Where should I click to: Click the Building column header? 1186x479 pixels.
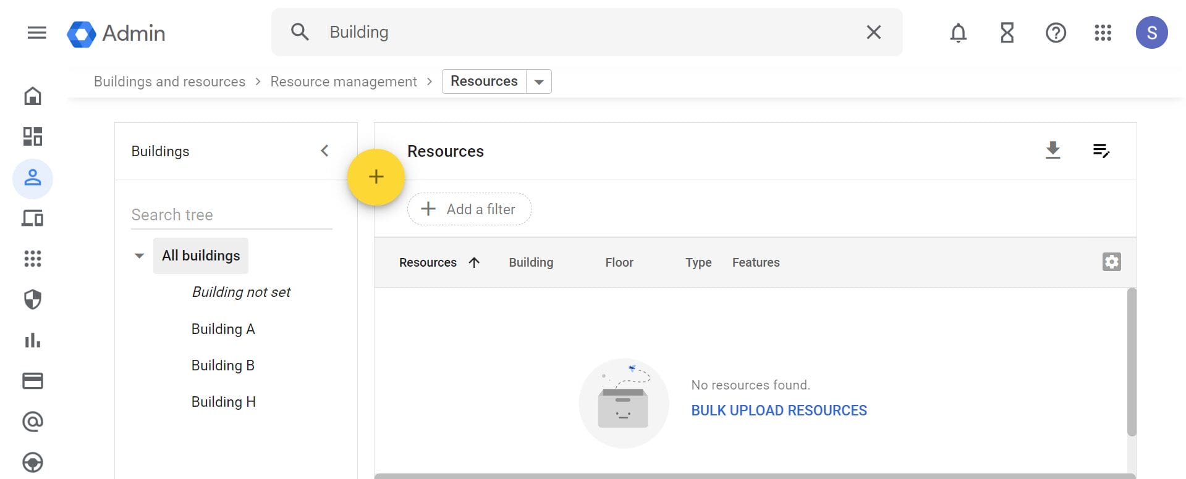click(531, 262)
